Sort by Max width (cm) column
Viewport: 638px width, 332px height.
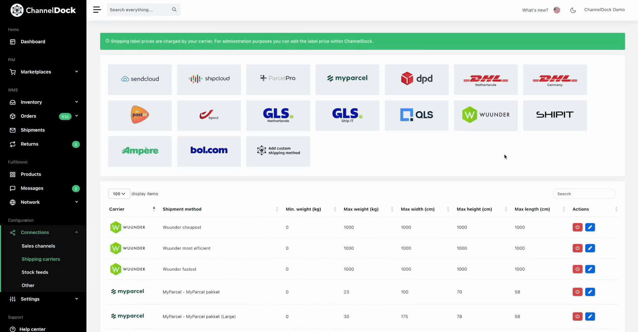point(425,209)
